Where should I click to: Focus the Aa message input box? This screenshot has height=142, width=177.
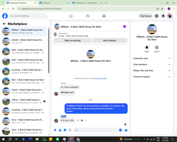click(96, 130)
